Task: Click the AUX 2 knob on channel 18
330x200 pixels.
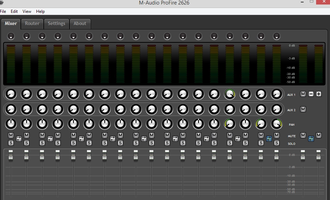Action: coord(277,109)
